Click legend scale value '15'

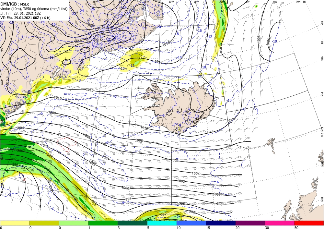(x=208, y=228)
